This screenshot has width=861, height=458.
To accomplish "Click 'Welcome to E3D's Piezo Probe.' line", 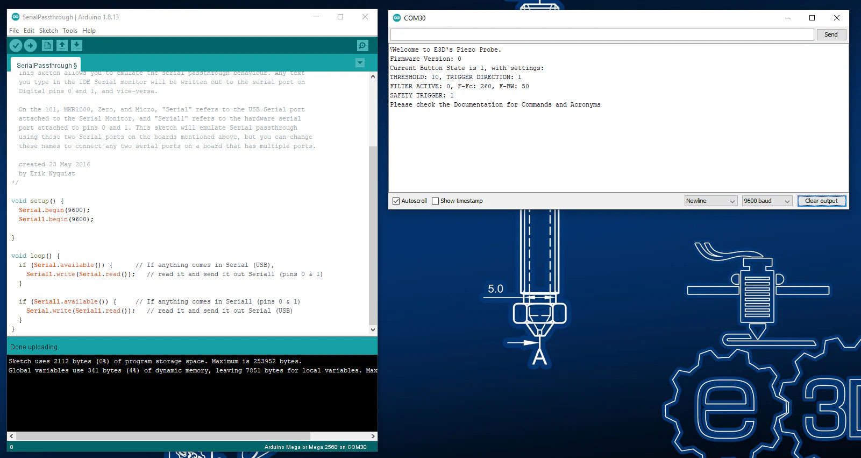I will coord(445,50).
